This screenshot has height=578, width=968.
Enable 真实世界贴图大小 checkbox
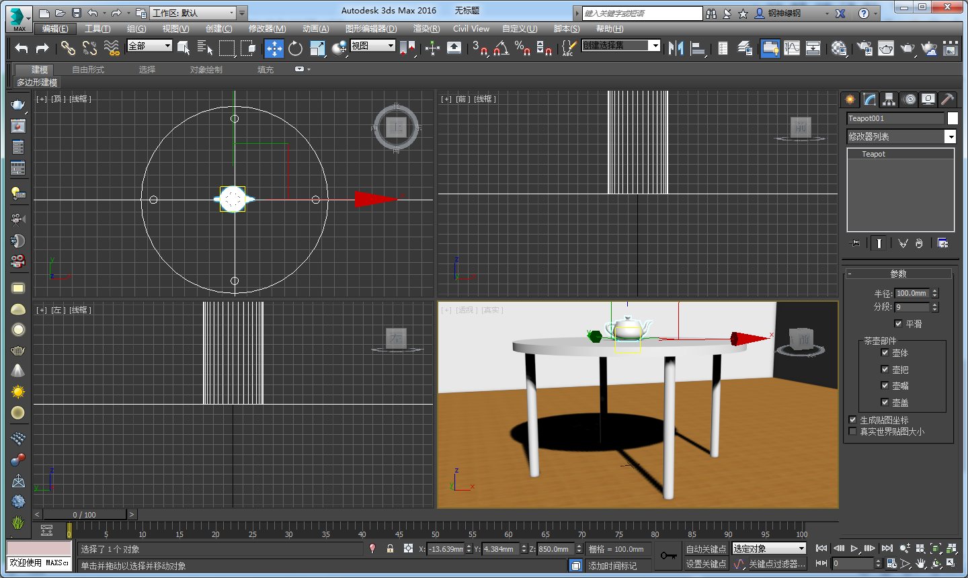click(x=852, y=431)
